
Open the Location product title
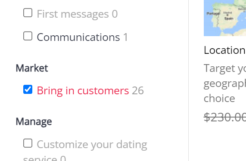coord(224,50)
